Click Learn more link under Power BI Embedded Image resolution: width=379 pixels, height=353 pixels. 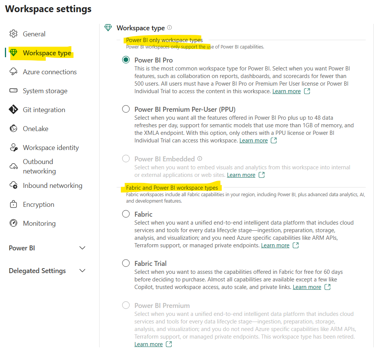coord(241,175)
